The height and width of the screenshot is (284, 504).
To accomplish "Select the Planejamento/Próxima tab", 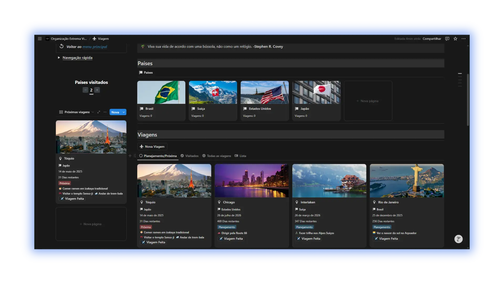I will tap(158, 156).
